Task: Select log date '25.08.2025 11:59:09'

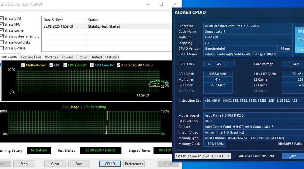Action: 58,26
